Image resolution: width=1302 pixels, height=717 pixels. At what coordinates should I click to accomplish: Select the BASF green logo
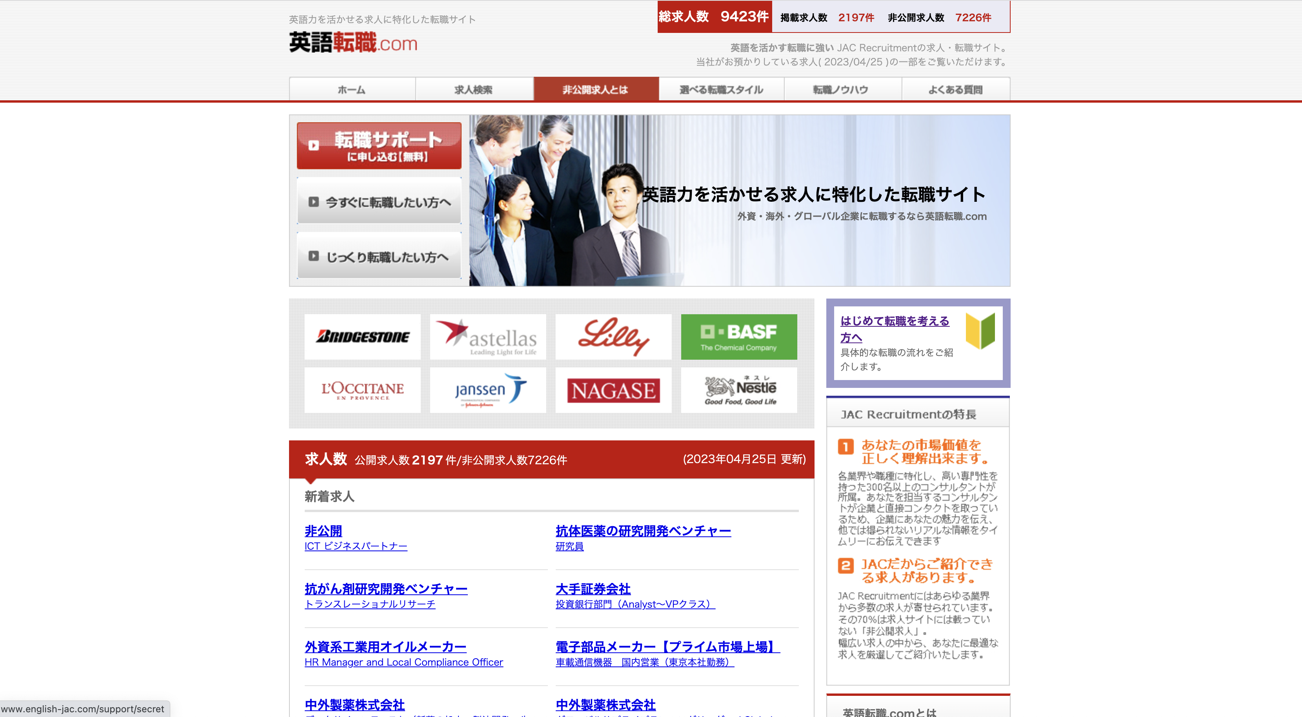[x=738, y=336]
